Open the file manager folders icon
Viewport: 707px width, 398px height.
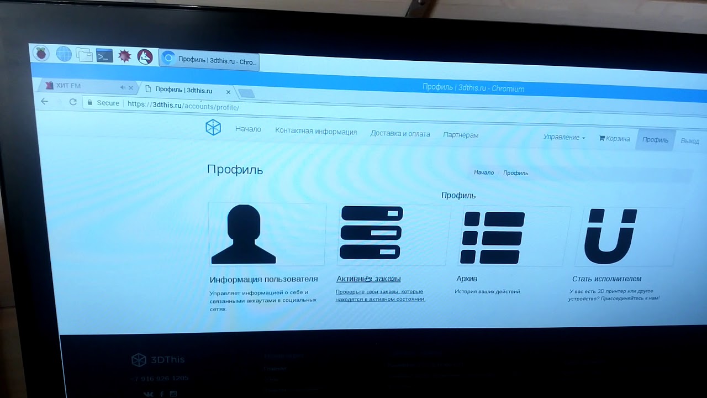84,54
